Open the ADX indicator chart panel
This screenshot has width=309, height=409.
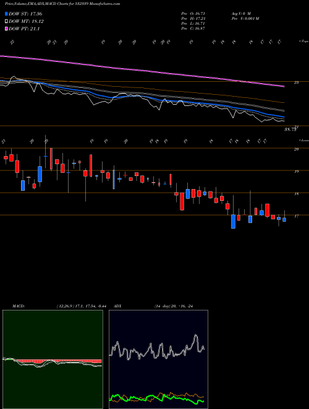pos(158,359)
